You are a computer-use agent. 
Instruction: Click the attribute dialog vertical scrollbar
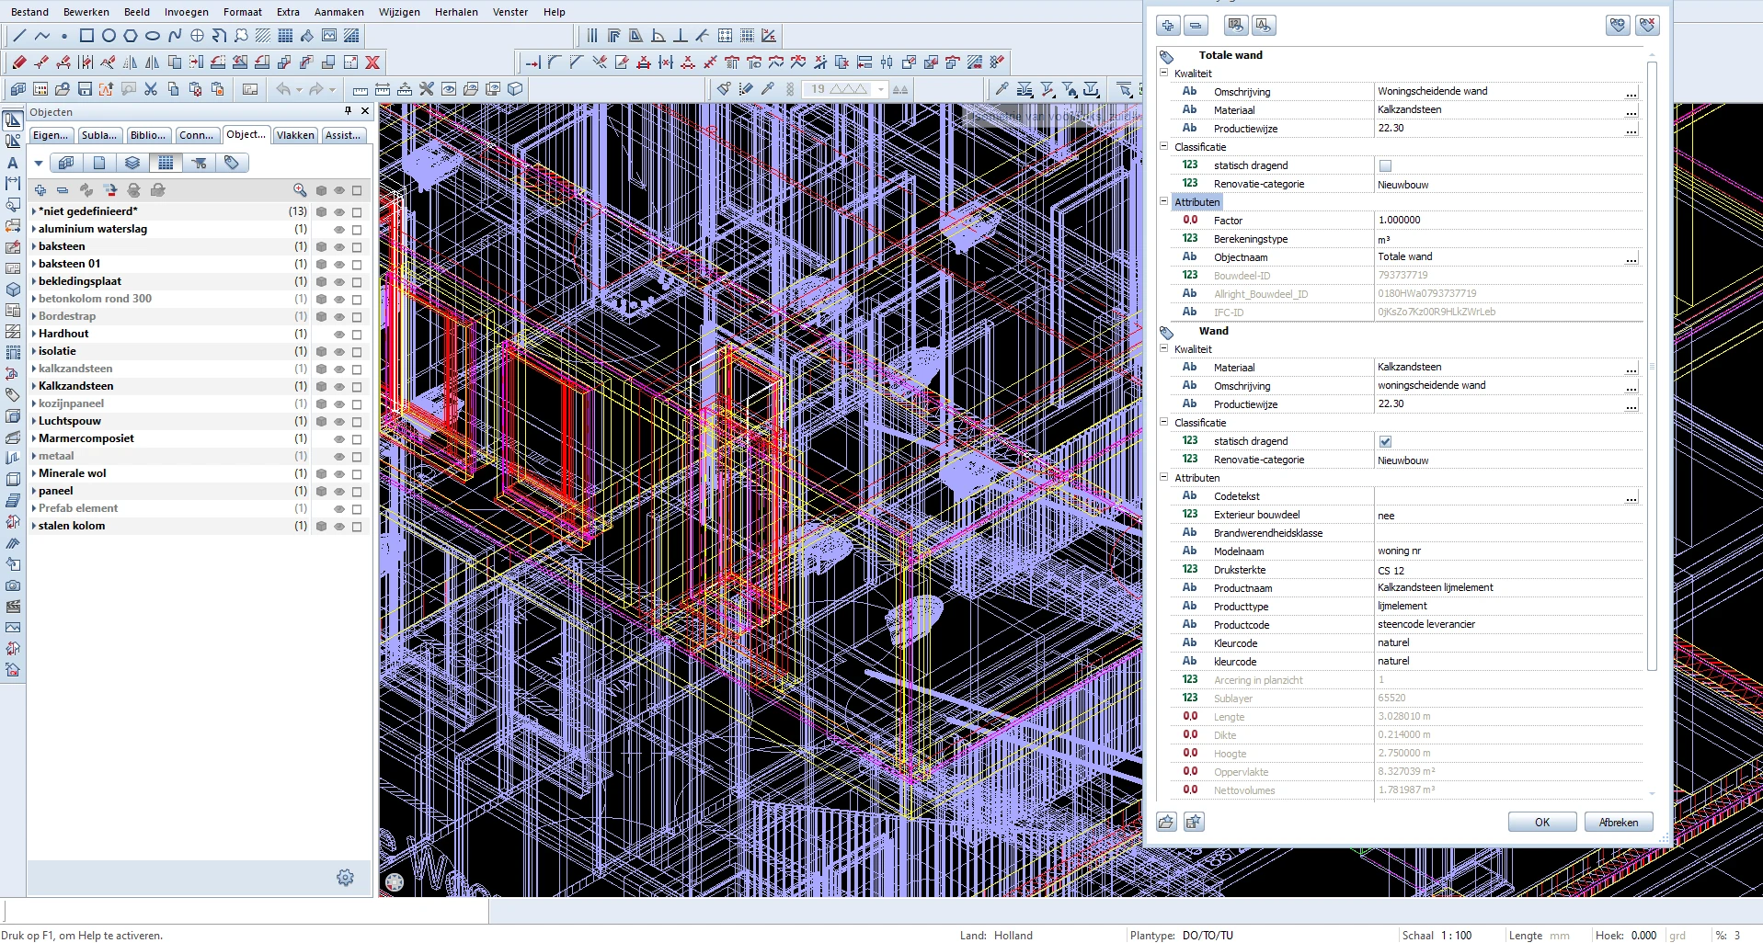pyautogui.click(x=1652, y=368)
